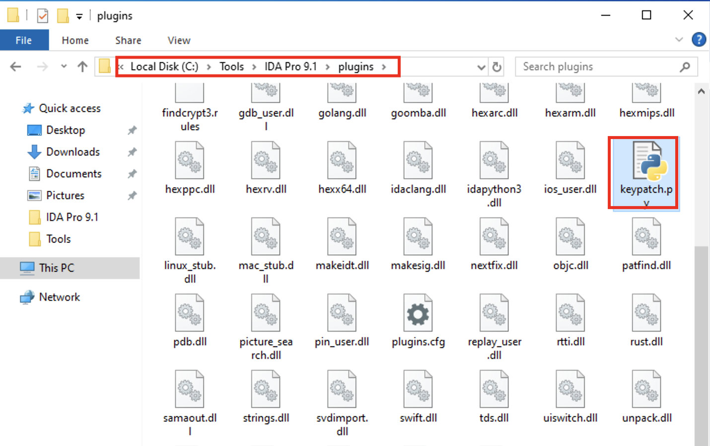Open the Home ribbon tab
Screen dimensions: 710x446
pos(75,40)
